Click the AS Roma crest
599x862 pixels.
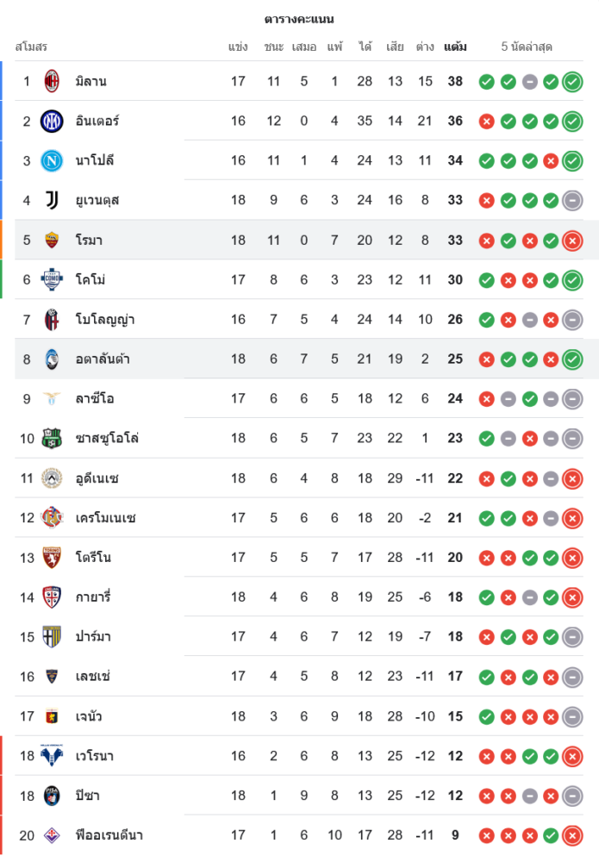point(52,240)
